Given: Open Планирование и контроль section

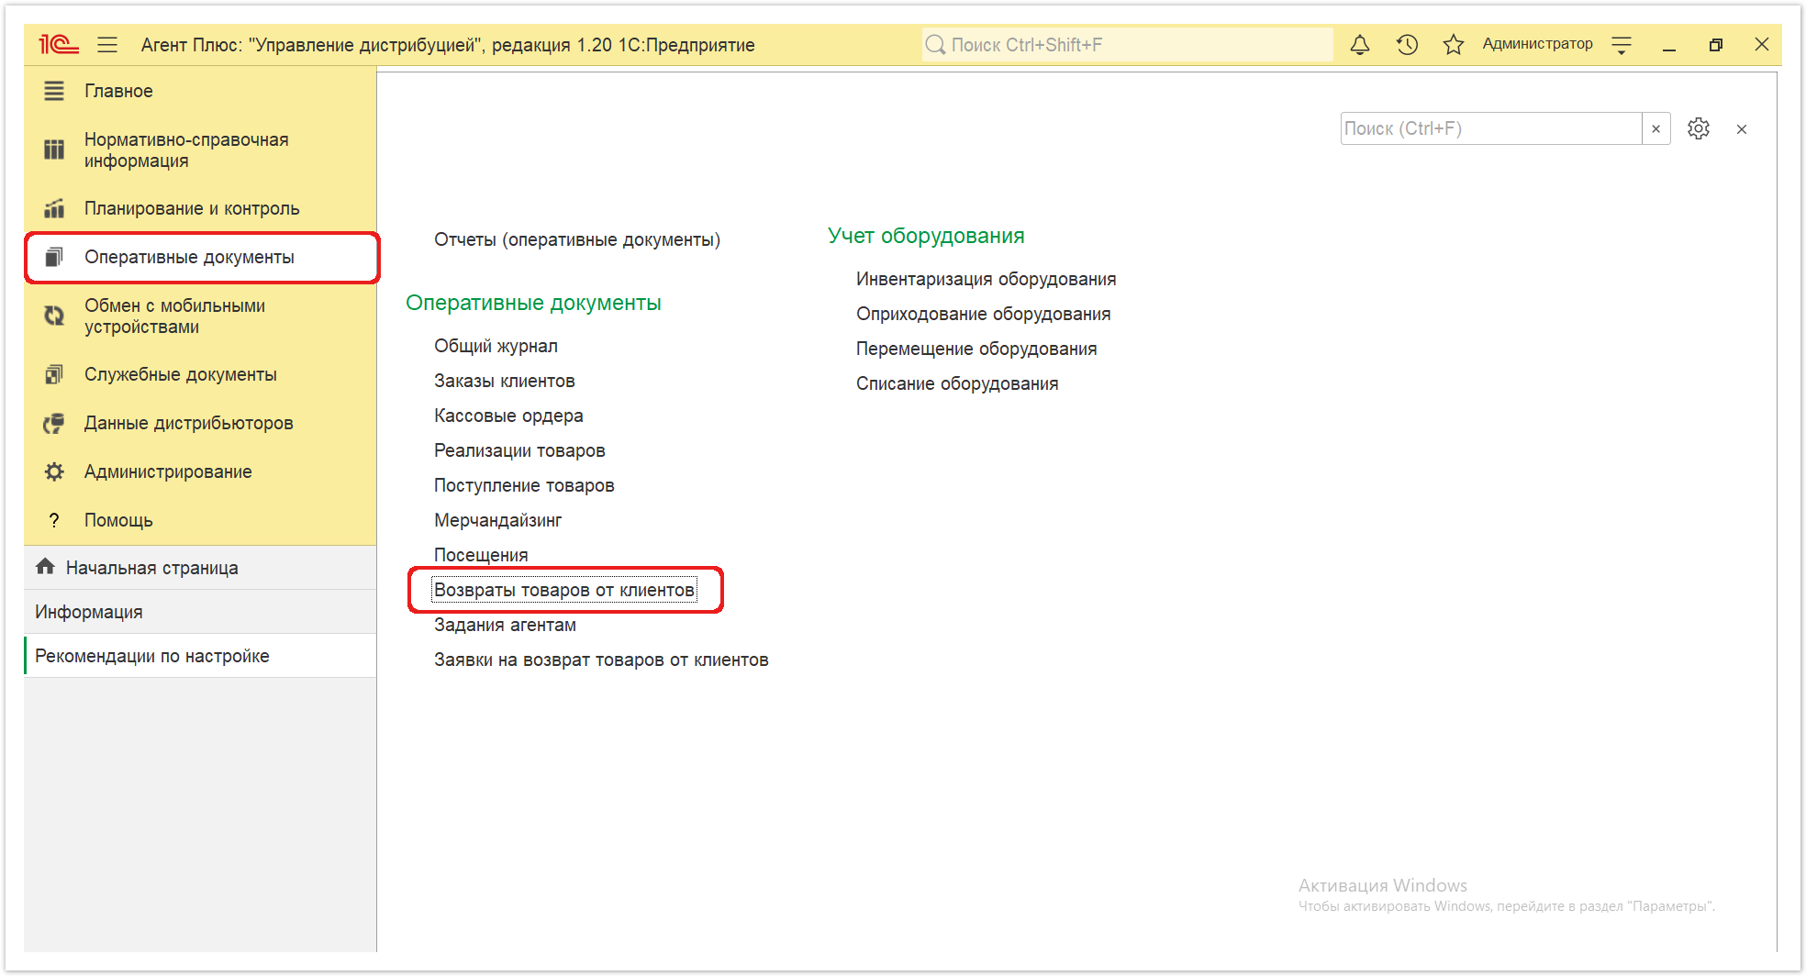Looking at the screenshot, I should [200, 208].
